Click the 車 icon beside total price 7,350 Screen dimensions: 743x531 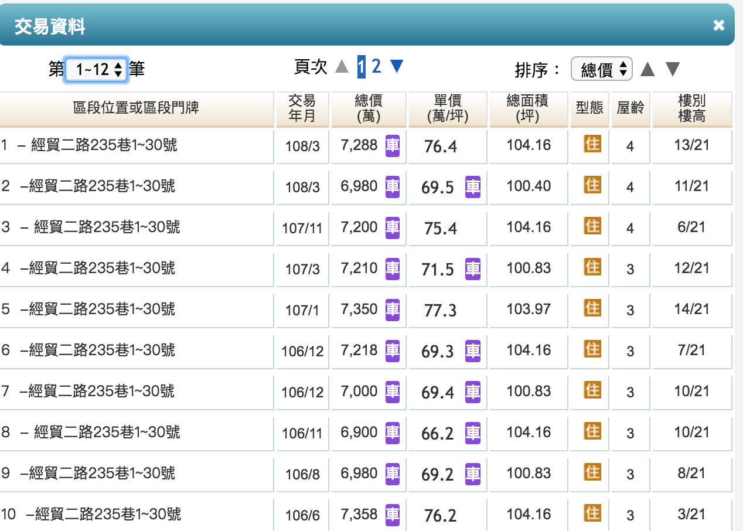pos(393,309)
